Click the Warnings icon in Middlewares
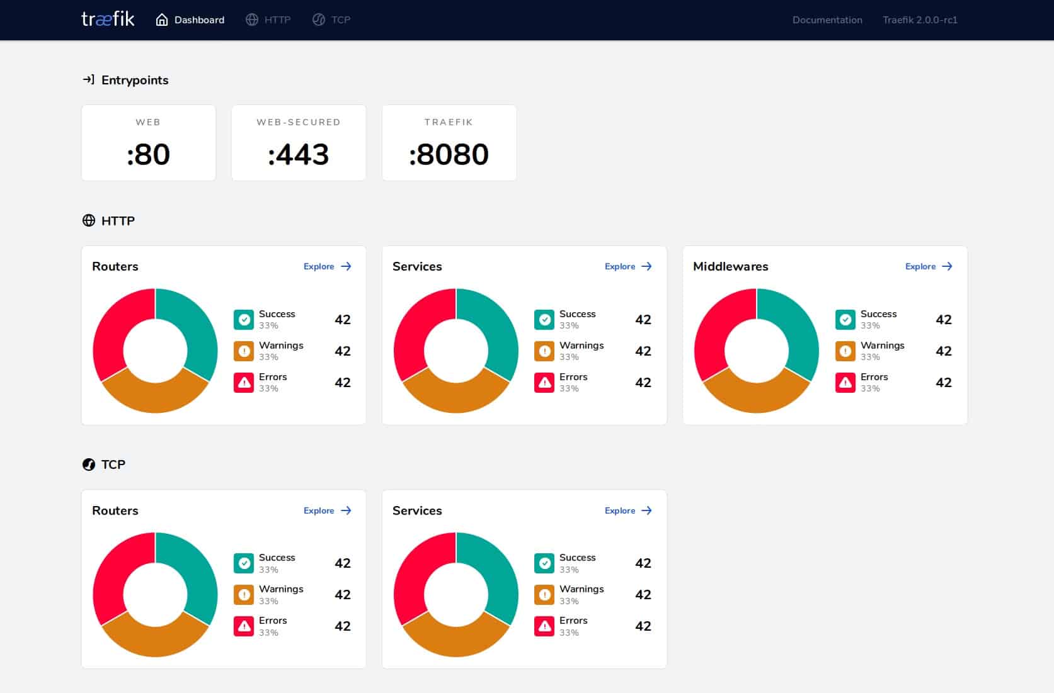The width and height of the screenshot is (1054, 693). click(845, 351)
